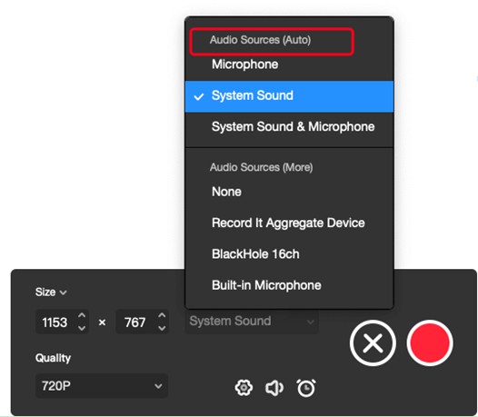Open the 720P quality dropdown
The height and width of the screenshot is (417, 478).
(102, 386)
